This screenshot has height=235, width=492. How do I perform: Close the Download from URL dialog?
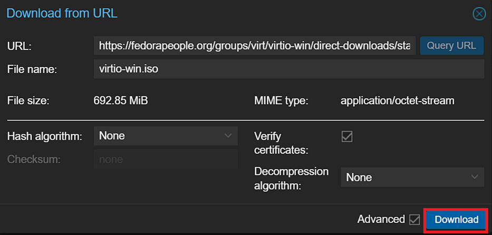[x=479, y=14]
